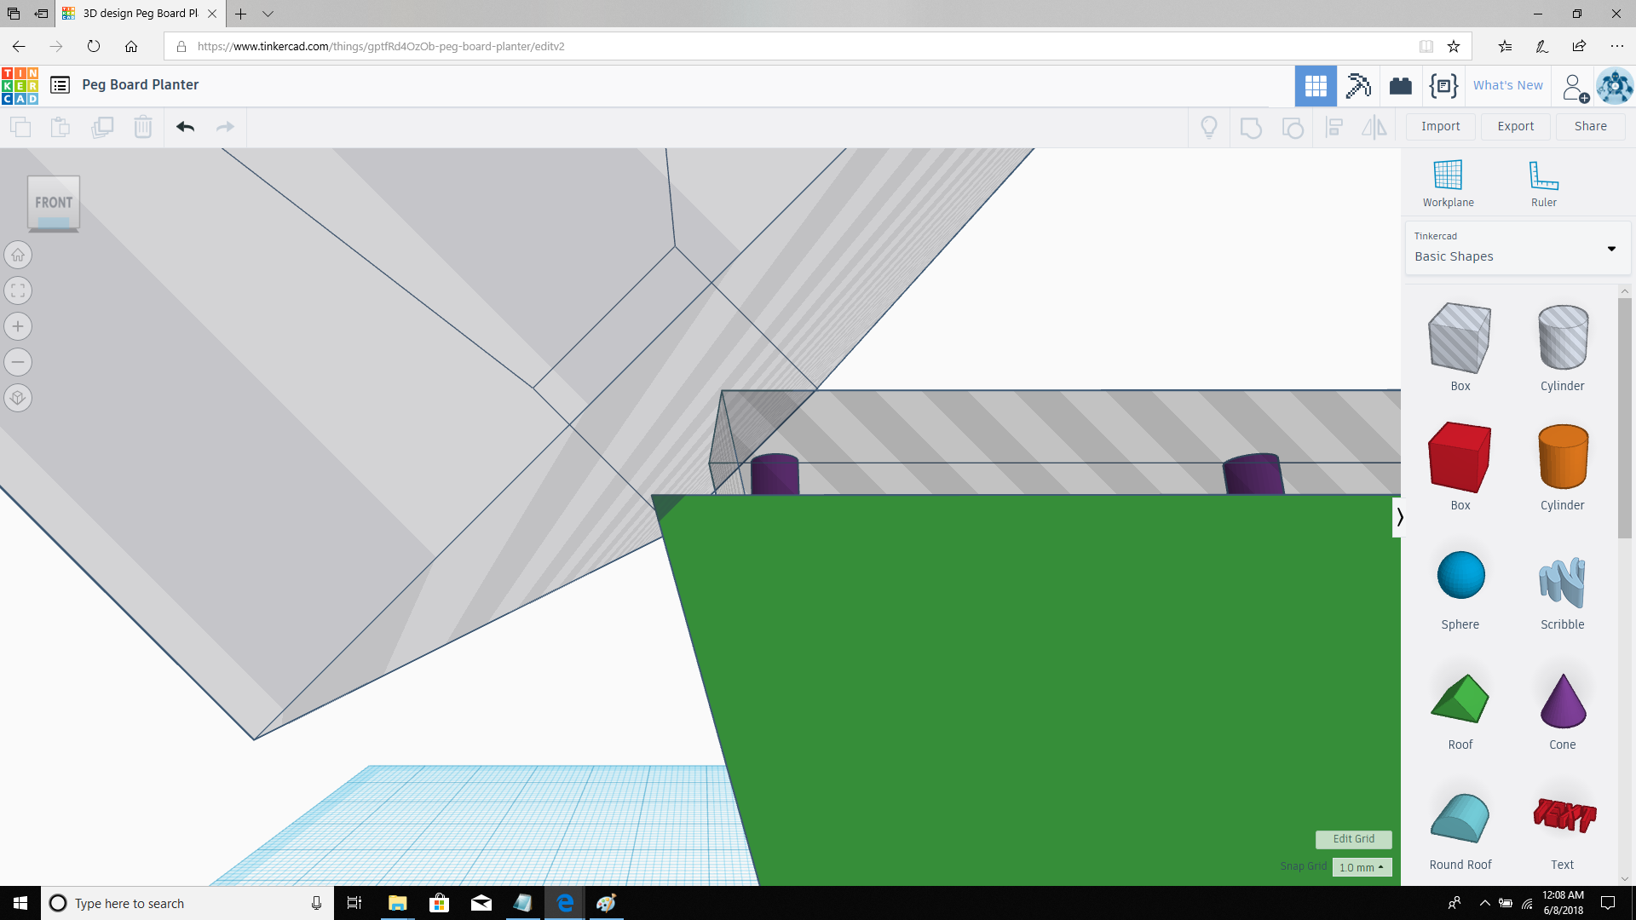Image resolution: width=1636 pixels, height=920 pixels.
Task: Open the Mirror tool
Action: (1374, 126)
